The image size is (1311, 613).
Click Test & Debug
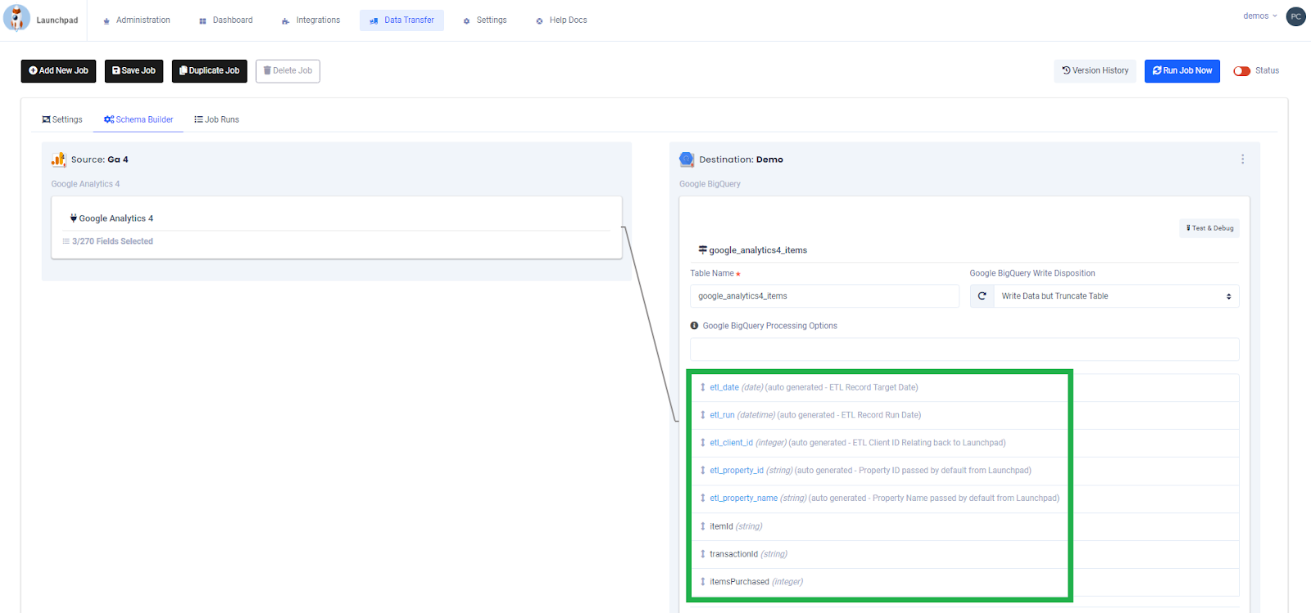(x=1209, y=228)
